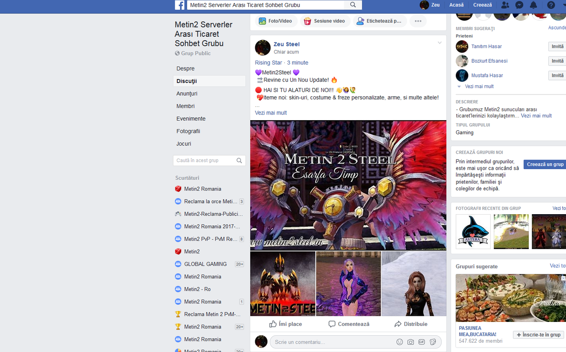Click Bozkurt Efsanesi member avatar

(462, 61)
